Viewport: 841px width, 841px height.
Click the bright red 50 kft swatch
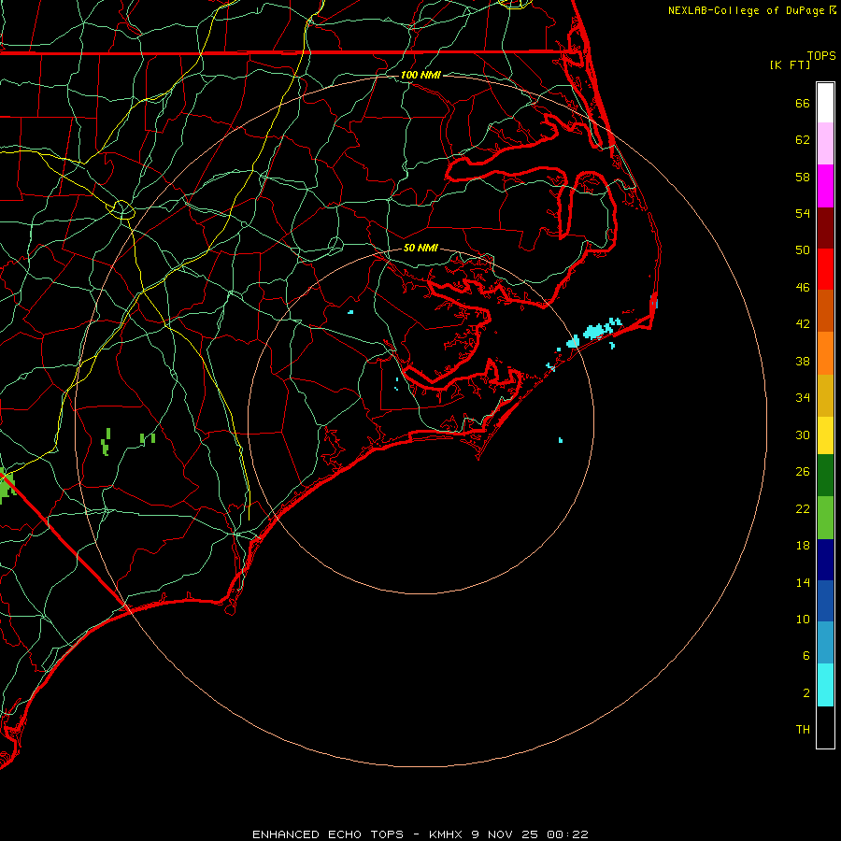(x=825, y=269)
